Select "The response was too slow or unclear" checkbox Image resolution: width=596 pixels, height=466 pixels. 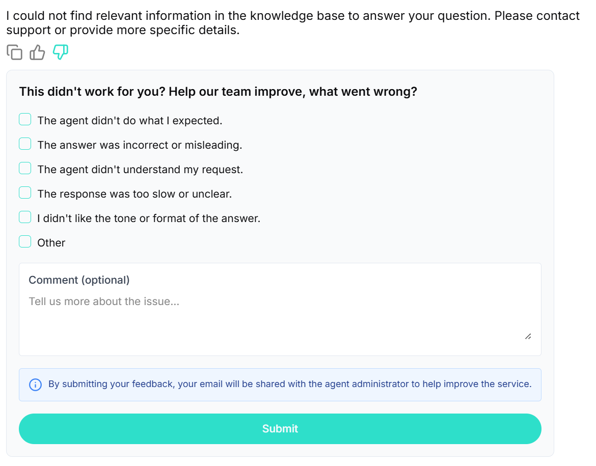coord(25,193)
